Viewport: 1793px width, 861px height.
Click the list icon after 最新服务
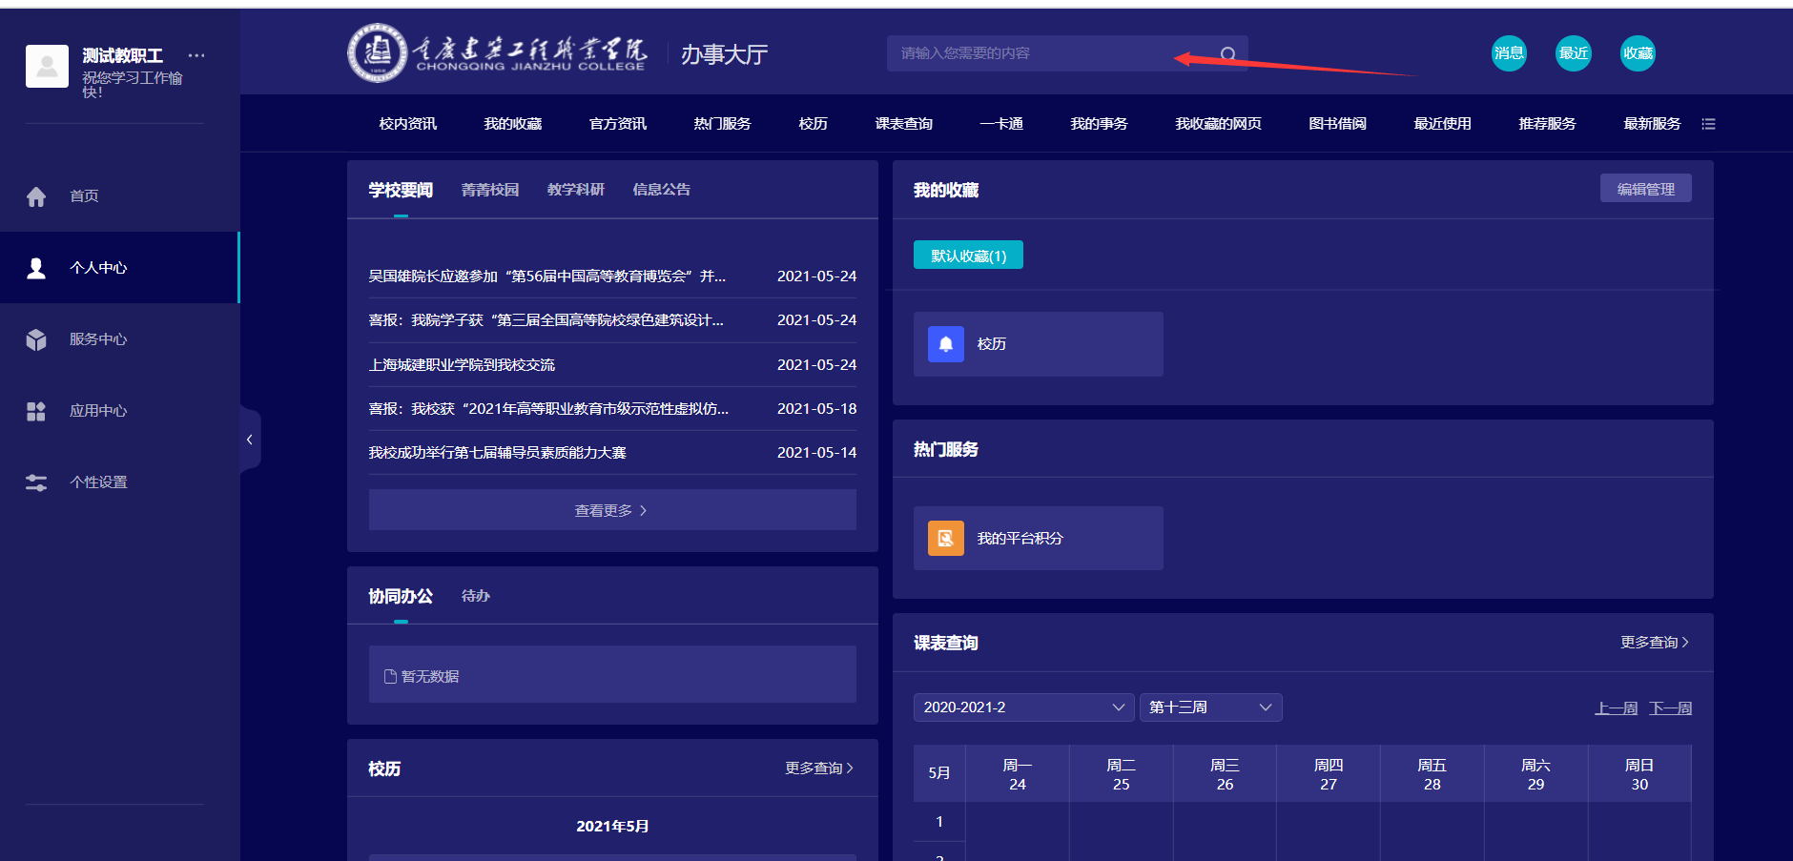point(1708,124)
